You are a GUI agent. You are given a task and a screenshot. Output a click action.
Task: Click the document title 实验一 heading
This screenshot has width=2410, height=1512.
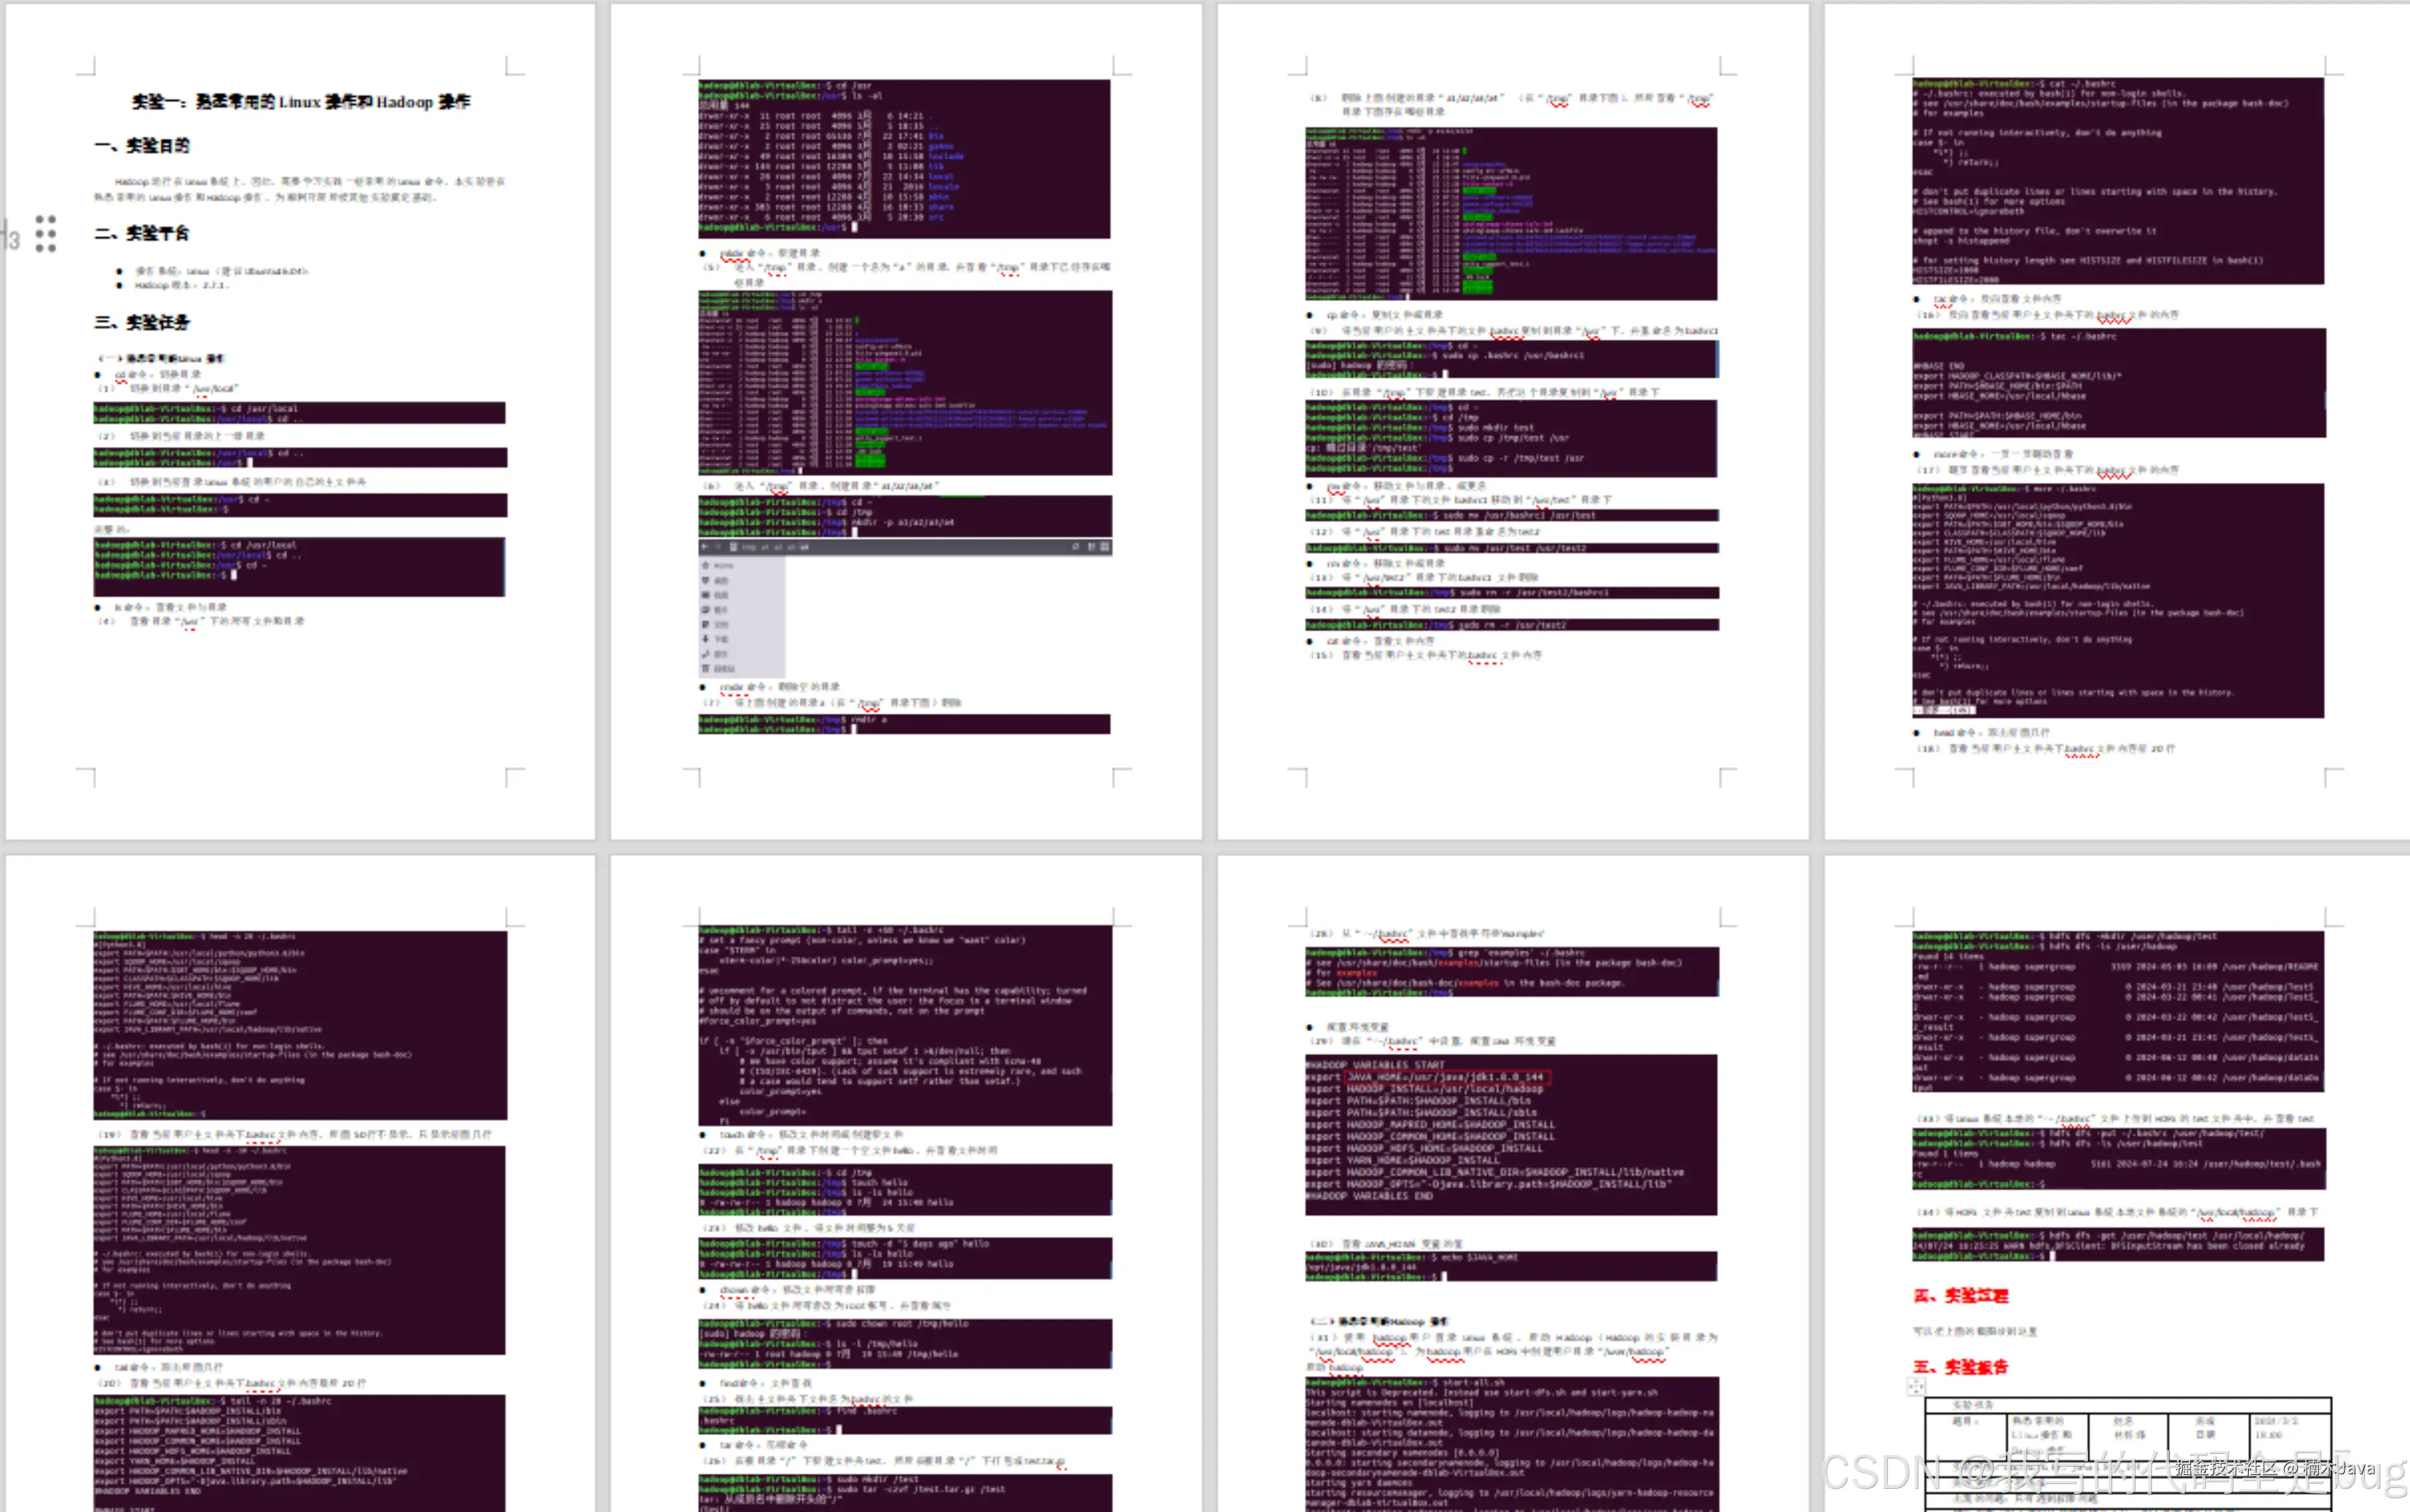point(301,102)
